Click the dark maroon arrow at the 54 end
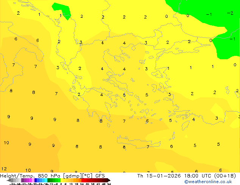The image size is (240, 185). (109, 180)
